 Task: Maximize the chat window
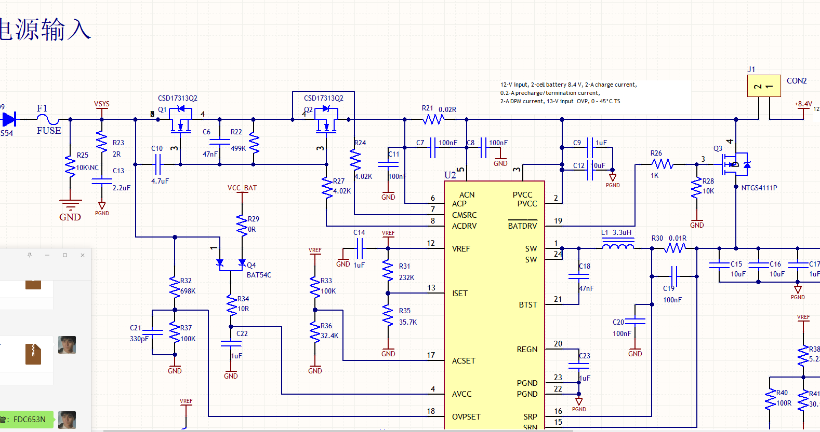click(x=65, y=255)
